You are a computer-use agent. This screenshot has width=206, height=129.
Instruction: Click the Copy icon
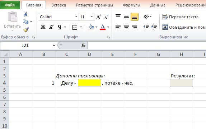coord(25,22)
